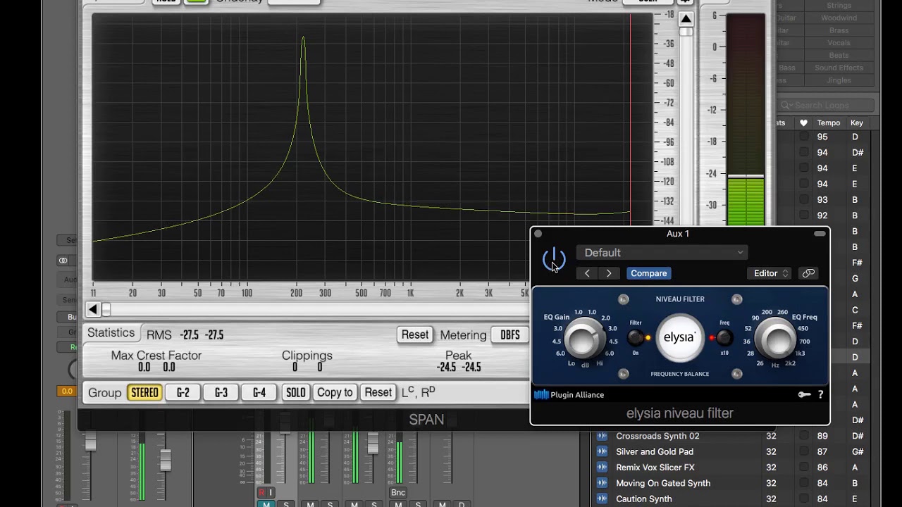Image resolution: width=902 pixels, height=507 pixels.
Task: Select the Beats loop category
Action: 839,55
